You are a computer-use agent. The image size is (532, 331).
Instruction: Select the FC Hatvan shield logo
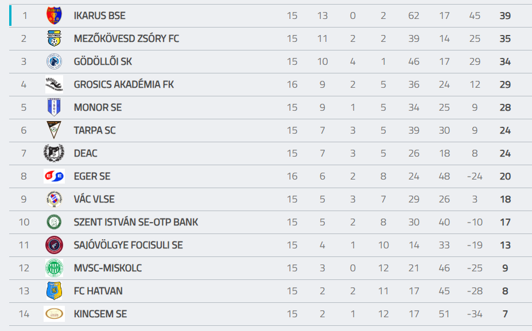point(54,291)
